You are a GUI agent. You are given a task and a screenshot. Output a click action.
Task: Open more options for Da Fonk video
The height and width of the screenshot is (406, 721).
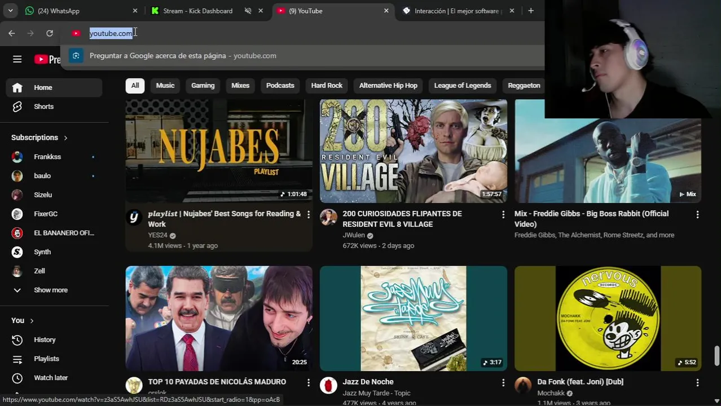pos(697,382)
